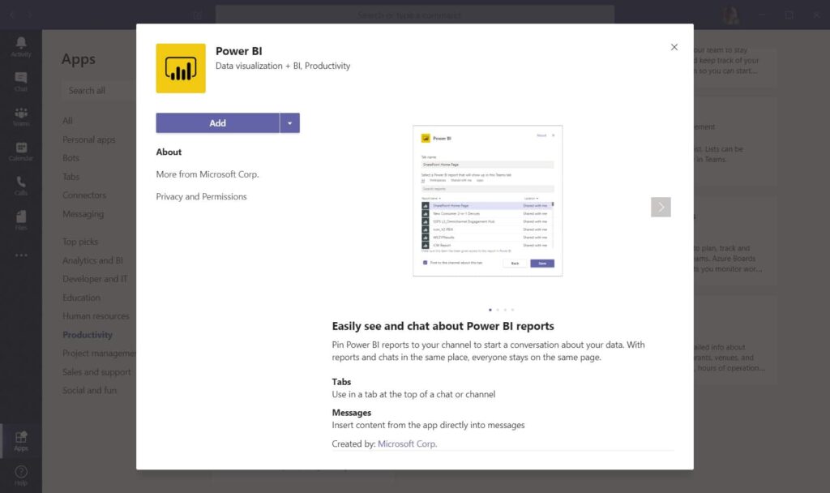Select the first carousel page dot
The image size is (830, 493).
490,310
